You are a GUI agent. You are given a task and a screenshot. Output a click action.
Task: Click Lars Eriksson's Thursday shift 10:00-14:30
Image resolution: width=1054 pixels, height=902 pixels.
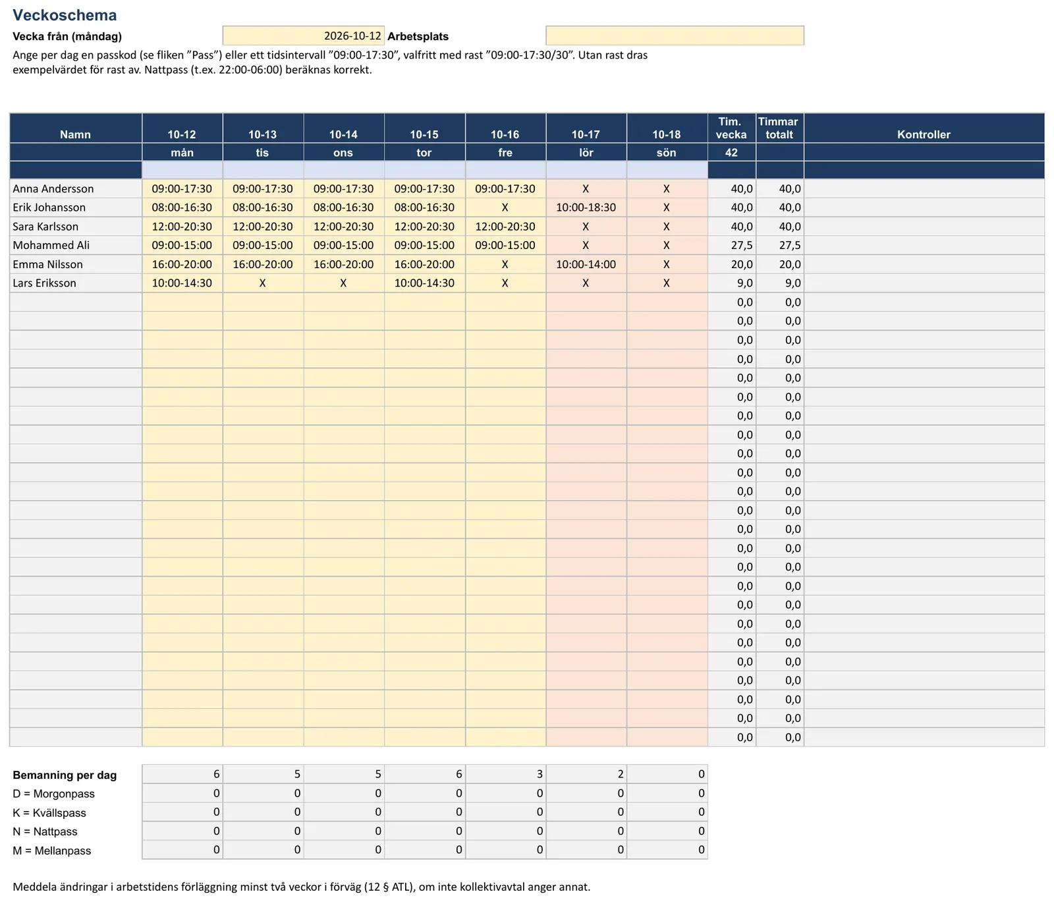tap(425, 283)
